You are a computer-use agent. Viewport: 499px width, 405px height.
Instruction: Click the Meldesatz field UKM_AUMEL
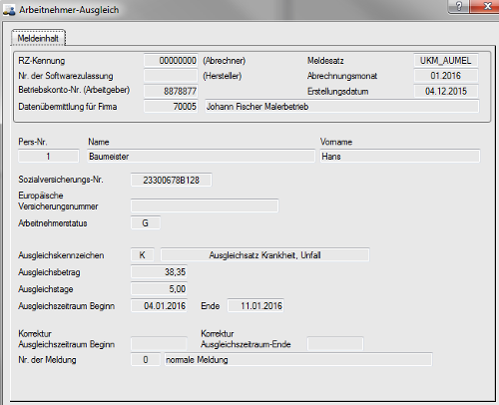pyautogui.click(x=446, y=61)
